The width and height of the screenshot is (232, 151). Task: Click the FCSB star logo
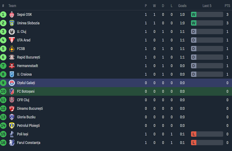[x=12, y=49]
